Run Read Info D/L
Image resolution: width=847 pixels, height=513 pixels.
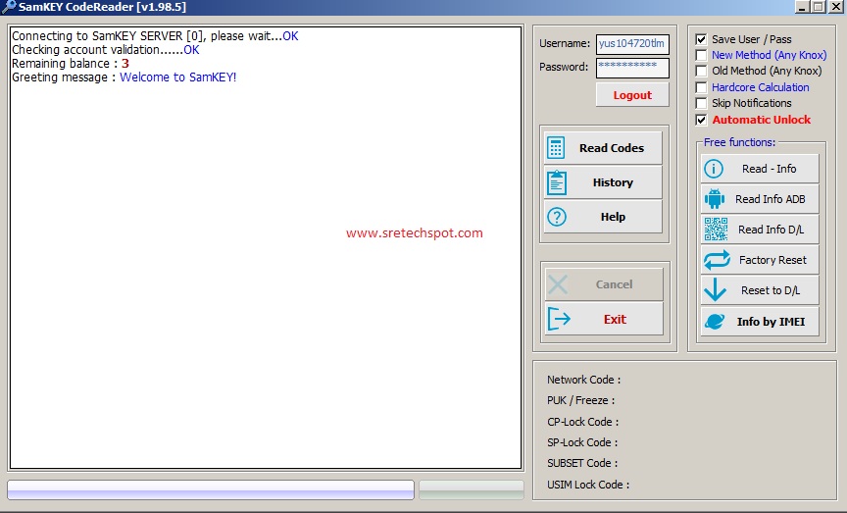[x=760, y=230]
